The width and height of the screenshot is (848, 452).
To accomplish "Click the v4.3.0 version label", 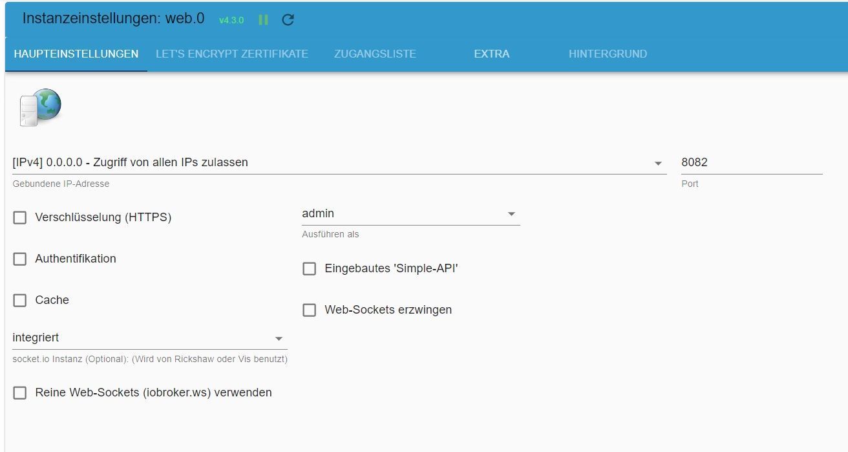I will tap(231, 20).
